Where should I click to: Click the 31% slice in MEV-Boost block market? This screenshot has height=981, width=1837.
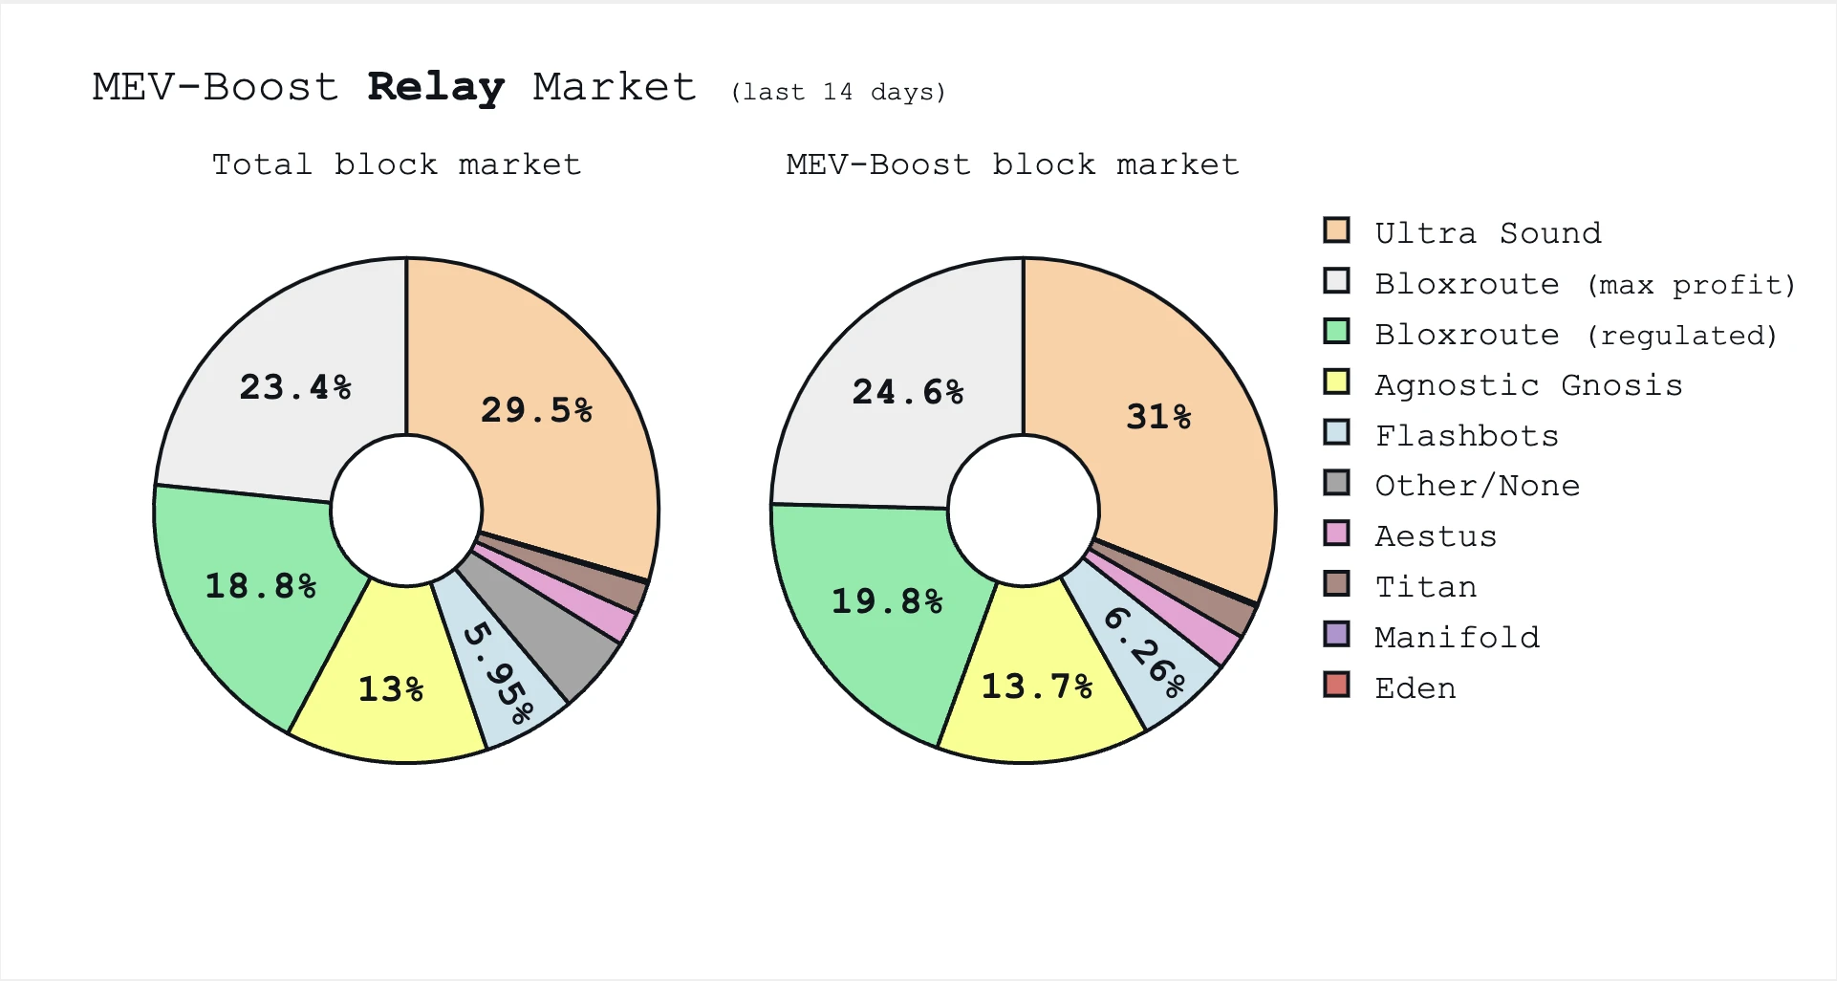[x=1158, y=417]
